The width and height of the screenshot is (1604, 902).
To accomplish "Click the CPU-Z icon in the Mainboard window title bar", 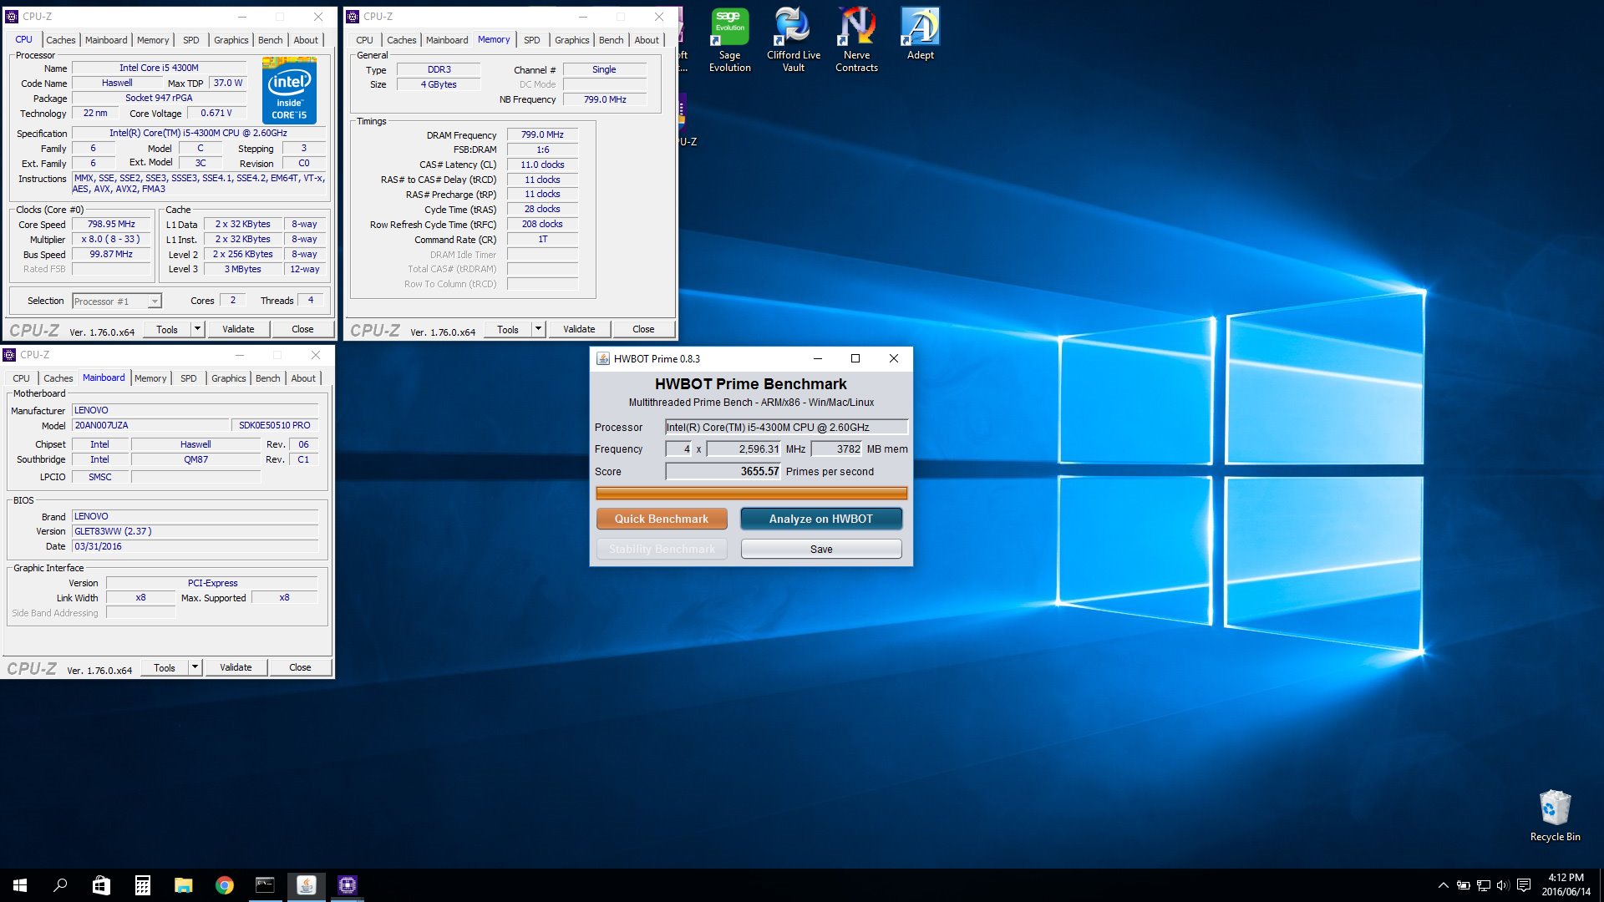I will (x=9, y=355).
